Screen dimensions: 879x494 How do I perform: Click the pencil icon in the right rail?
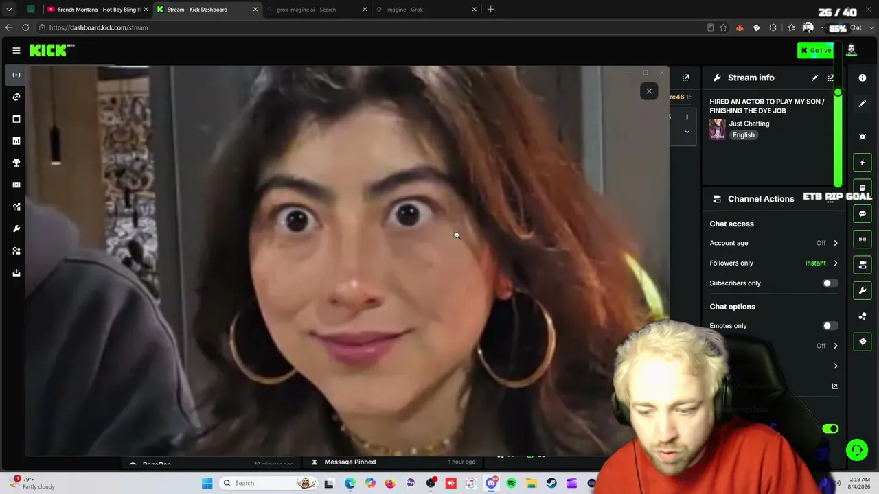[863, 104]
